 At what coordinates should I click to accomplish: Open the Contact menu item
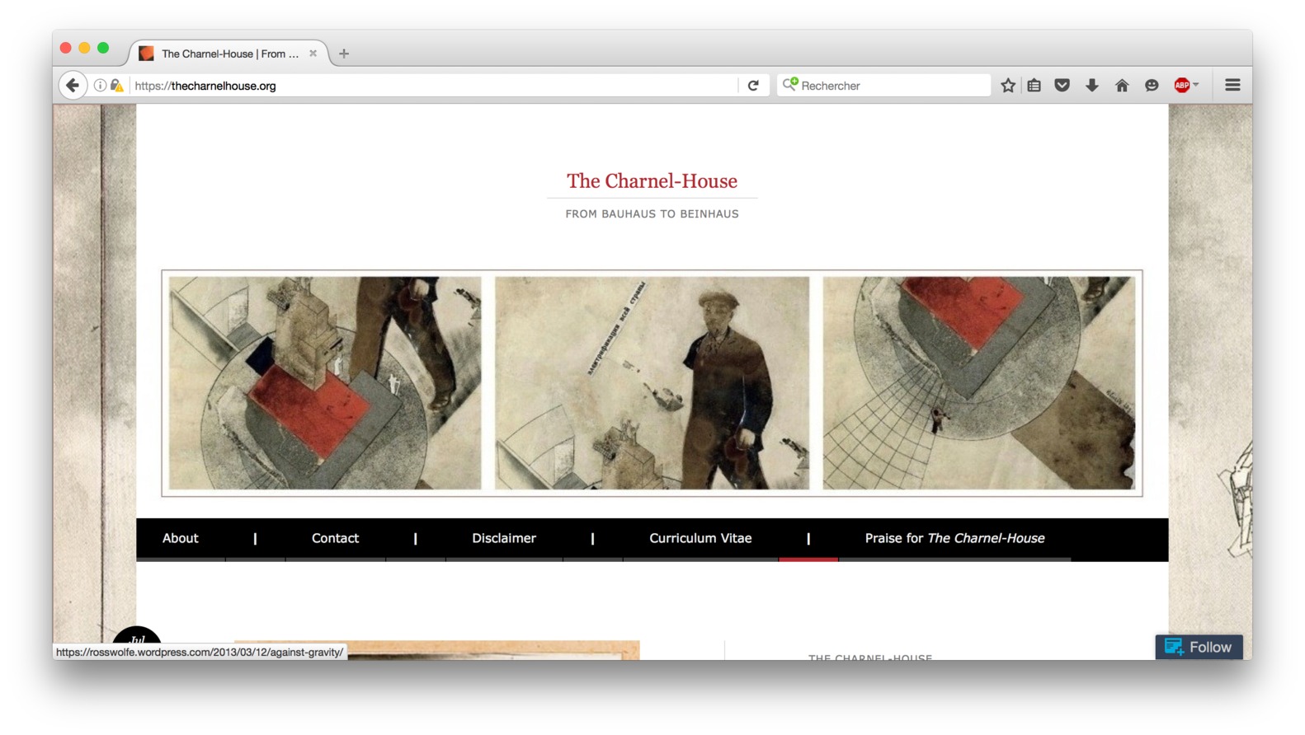coord(335,538)
